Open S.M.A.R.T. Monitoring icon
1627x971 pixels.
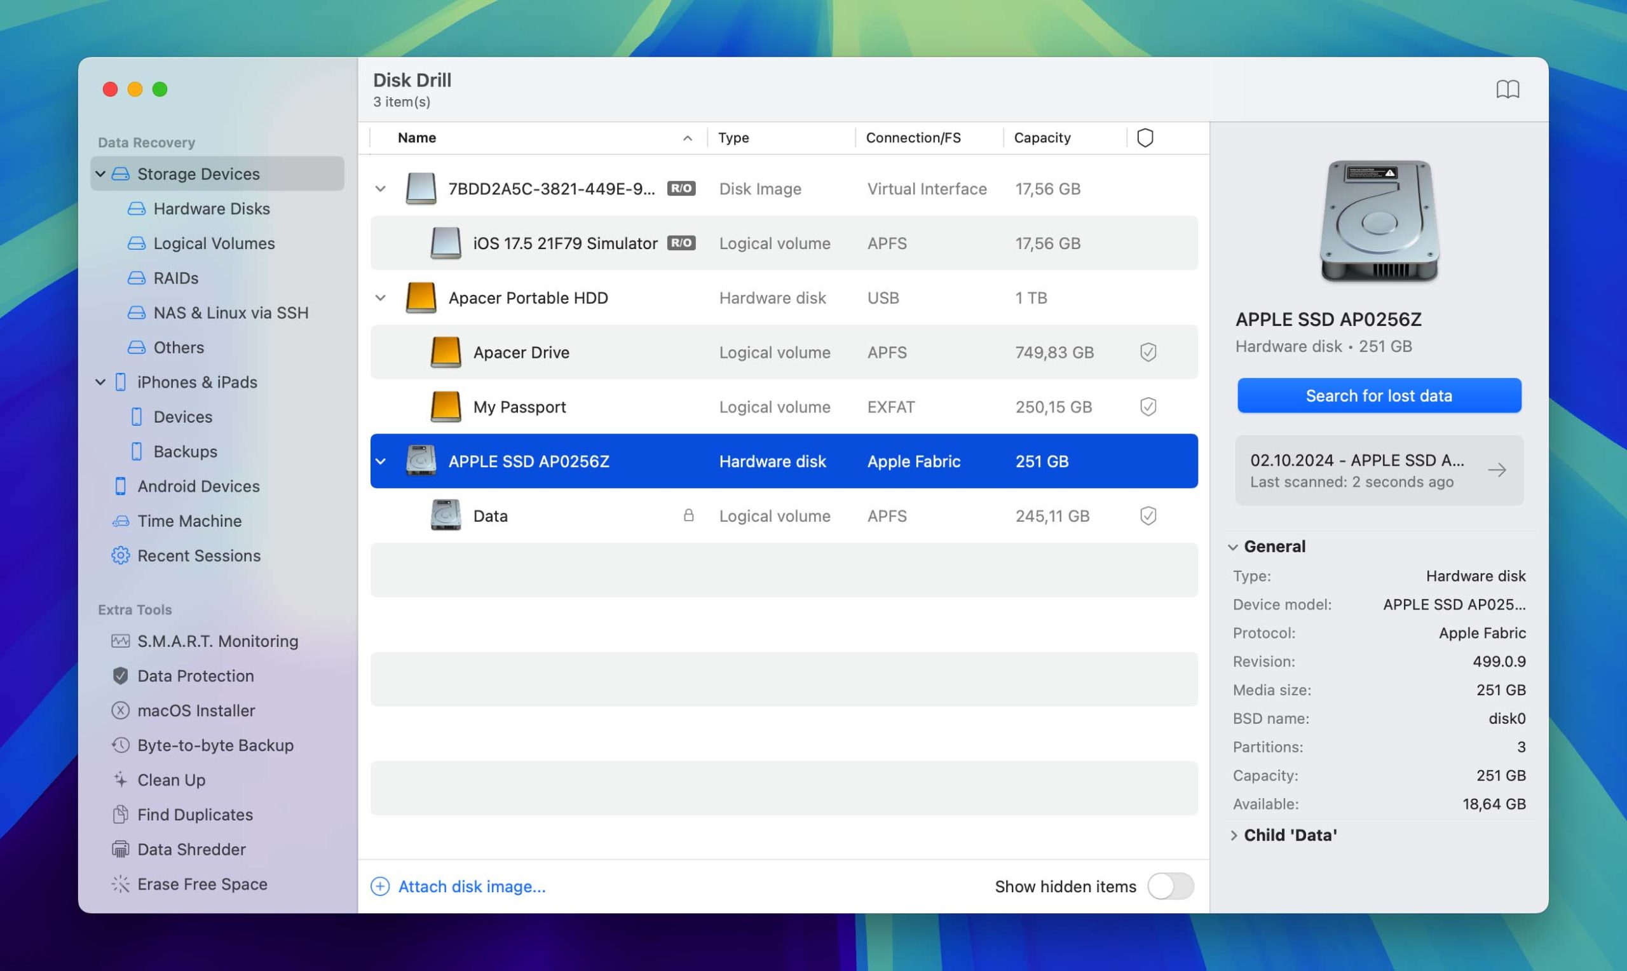pyautogui.click(x=120, y=641)
